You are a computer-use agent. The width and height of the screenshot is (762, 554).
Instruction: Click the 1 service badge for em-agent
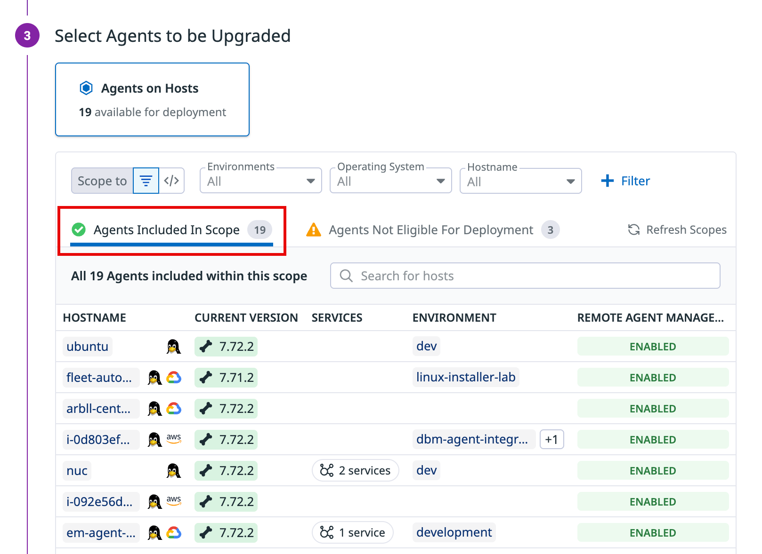point(352,533)
